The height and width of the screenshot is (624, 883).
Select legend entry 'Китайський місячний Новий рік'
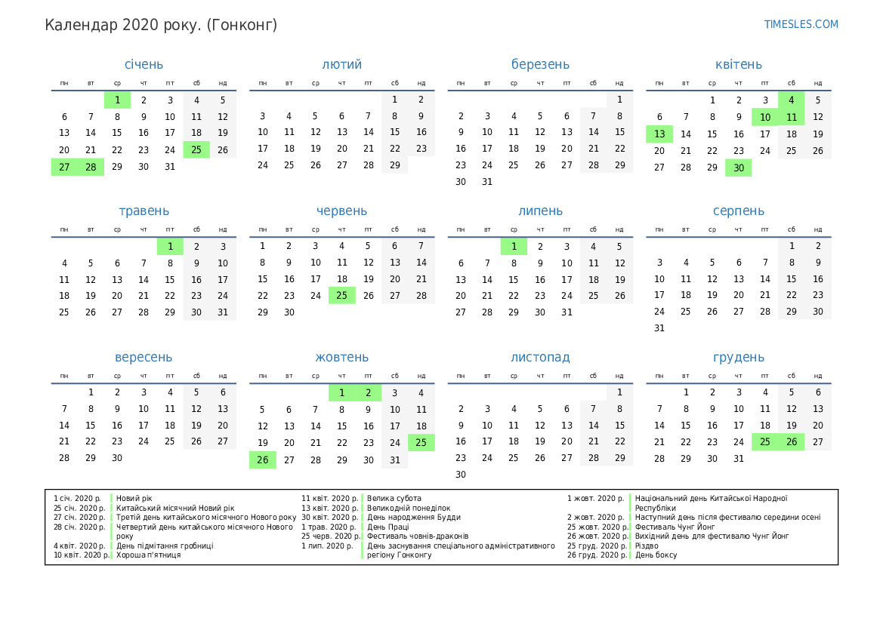(x=175, y=508)
